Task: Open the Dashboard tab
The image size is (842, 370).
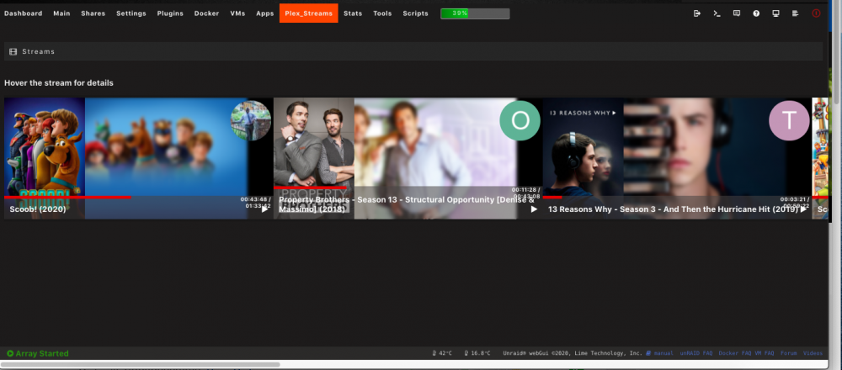Action: tap(23, 13)
